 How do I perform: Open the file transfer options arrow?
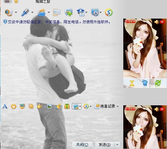[49, 12]
